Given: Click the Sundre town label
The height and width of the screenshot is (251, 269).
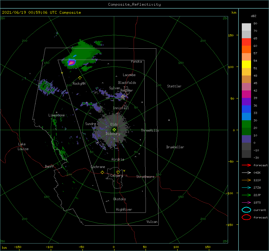Looking at the screenshot, I should (91, 124).
